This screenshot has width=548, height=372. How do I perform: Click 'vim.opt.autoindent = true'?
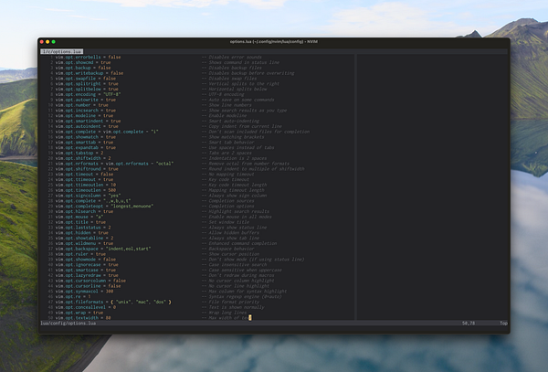coord(87,126)
